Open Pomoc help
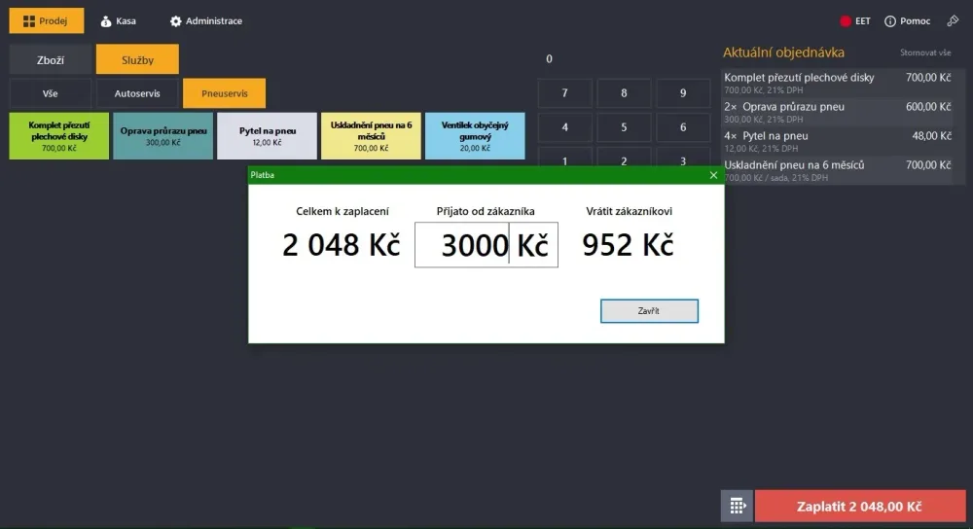This screenshot has height=529, width=973. [907, 21]
